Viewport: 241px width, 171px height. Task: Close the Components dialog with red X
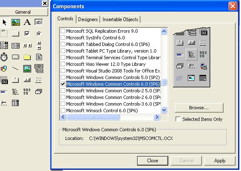tap(233, 6)
